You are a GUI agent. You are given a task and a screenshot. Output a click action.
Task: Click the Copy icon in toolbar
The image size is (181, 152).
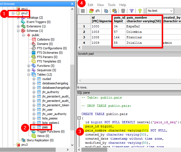point(106,11)
